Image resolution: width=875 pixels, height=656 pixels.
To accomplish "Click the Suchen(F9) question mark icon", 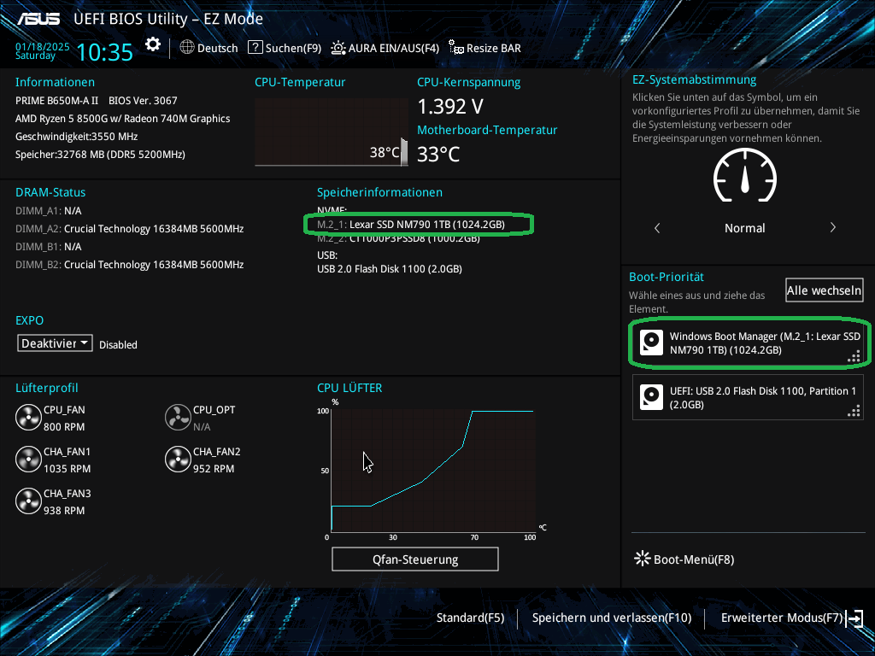I will coord(255,48).
